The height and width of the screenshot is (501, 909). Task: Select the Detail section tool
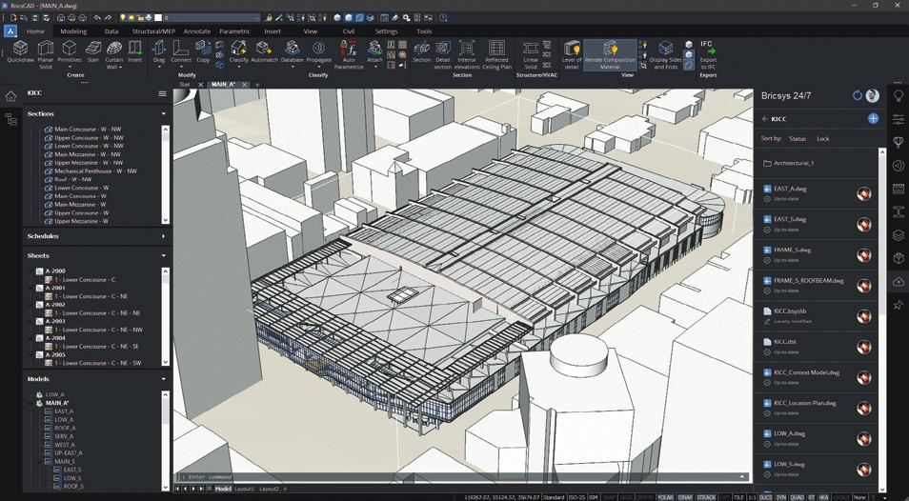coord(443,55)
